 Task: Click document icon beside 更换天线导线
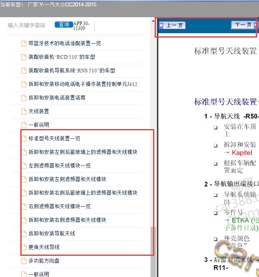pyautogui.click(x=24, y=247)
